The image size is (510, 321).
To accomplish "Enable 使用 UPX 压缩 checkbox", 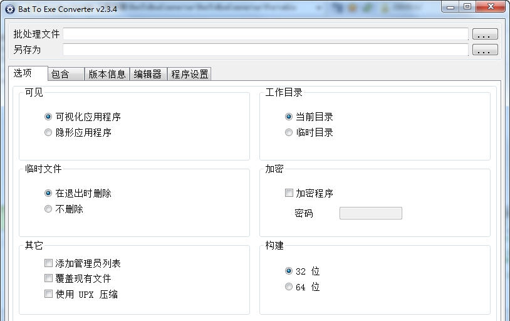I will pos(48,293).
